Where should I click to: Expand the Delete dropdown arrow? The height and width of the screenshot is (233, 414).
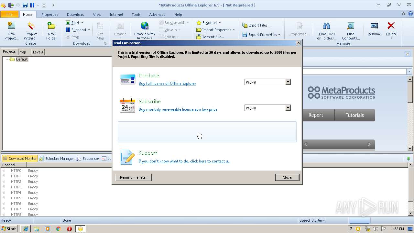coord(391,38)
